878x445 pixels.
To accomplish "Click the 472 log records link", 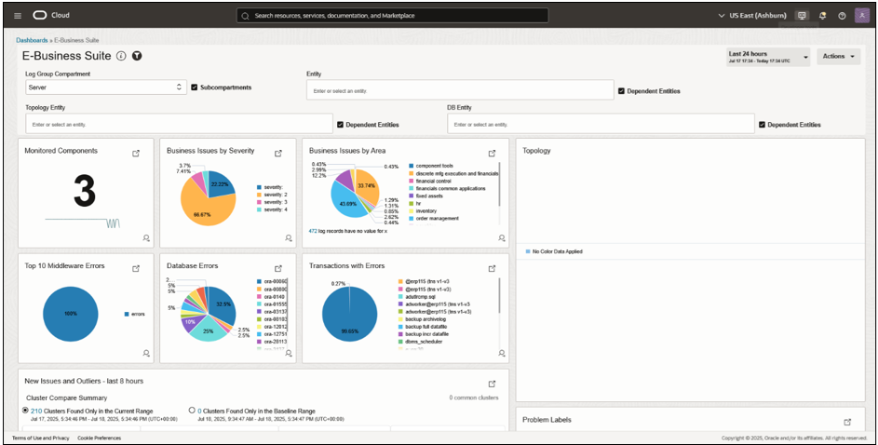I will pyautogui.click(x=313, y=231).
